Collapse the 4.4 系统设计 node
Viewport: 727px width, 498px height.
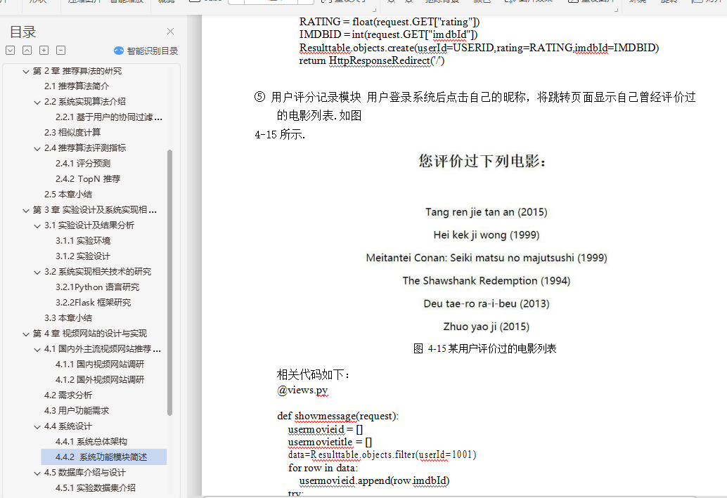click(37, 427)
